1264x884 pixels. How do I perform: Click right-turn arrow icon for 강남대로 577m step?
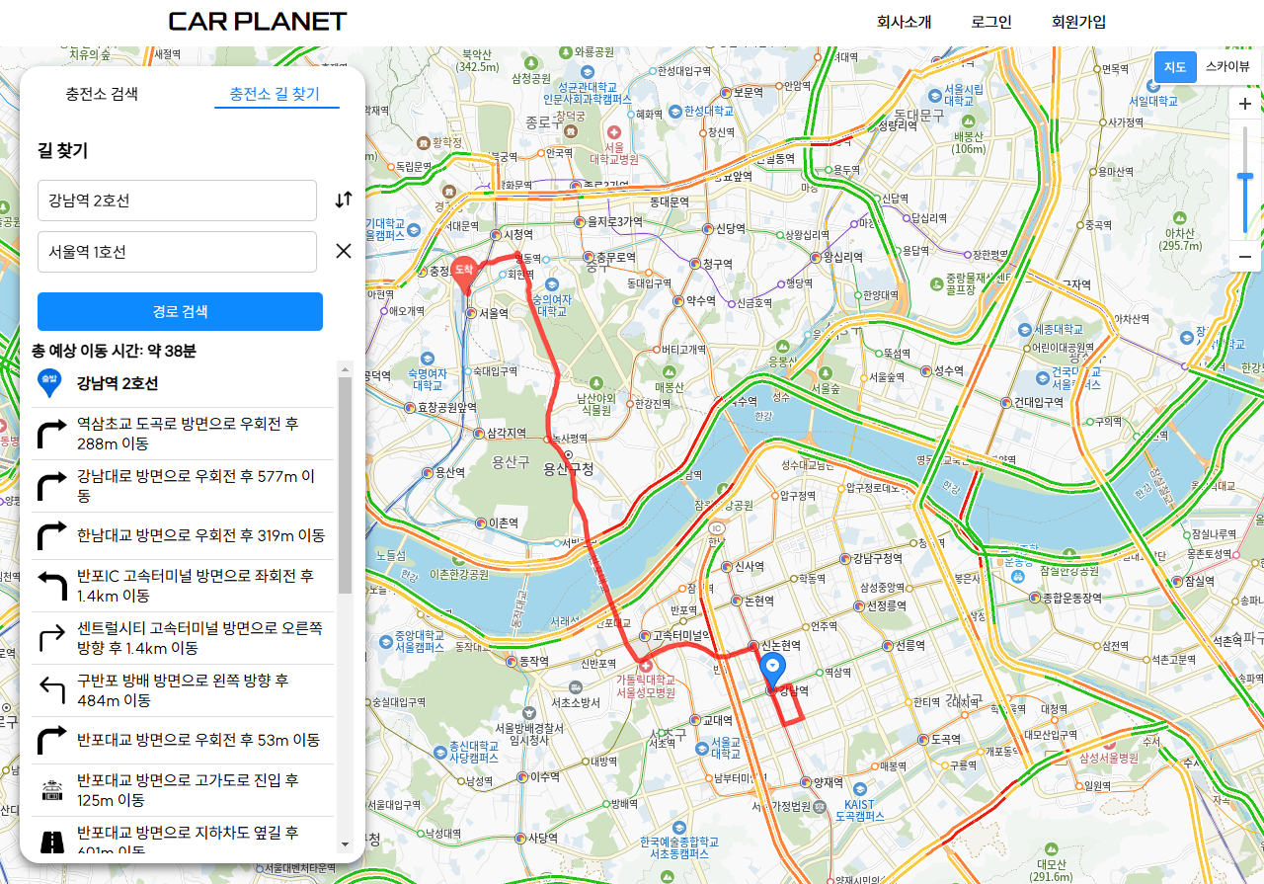51,485
